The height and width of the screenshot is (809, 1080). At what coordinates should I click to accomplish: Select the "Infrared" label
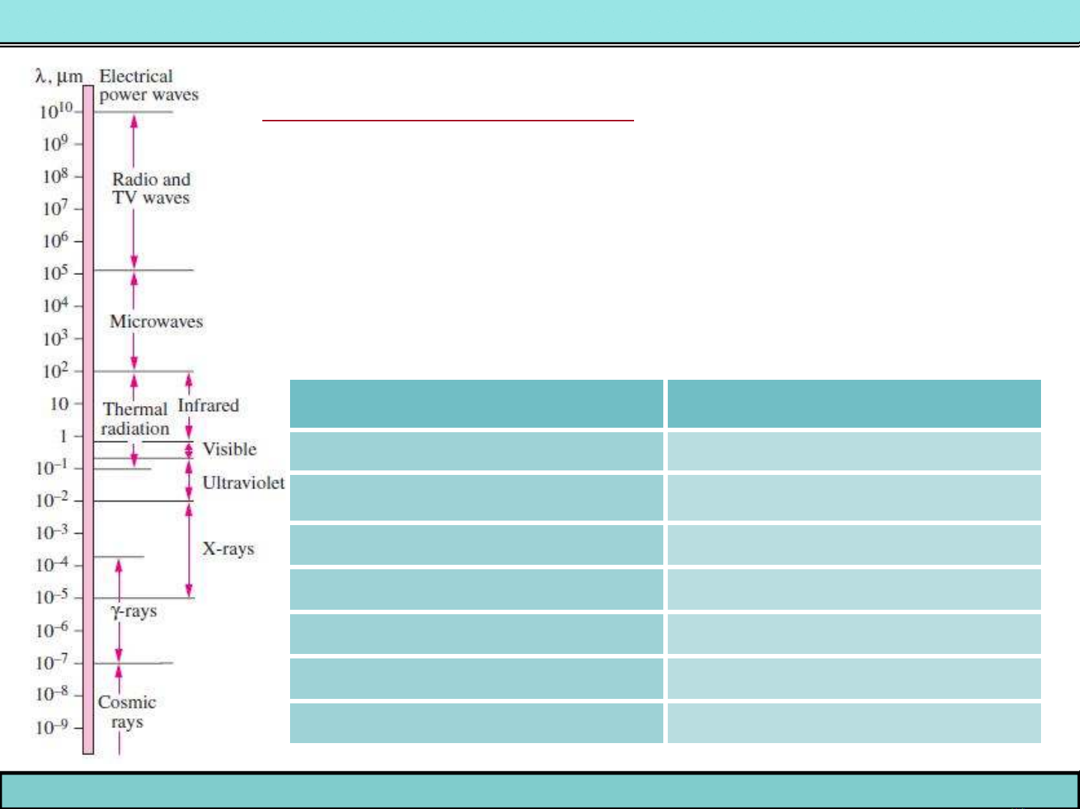point(208,405)
